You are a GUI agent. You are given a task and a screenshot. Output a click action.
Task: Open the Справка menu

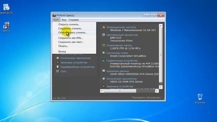click(x=74, y=20)
